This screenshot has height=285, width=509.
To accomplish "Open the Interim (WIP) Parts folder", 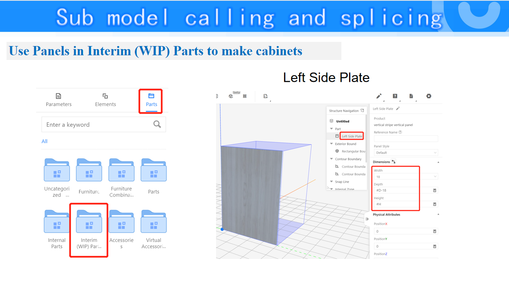I will point(89,229).
